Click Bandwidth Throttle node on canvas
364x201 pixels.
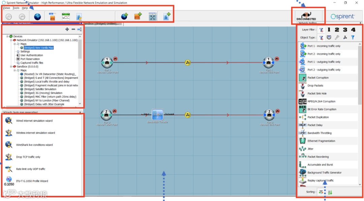pos(157,115)
